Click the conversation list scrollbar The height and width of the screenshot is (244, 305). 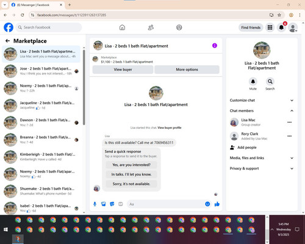click(x=84, y=87)
